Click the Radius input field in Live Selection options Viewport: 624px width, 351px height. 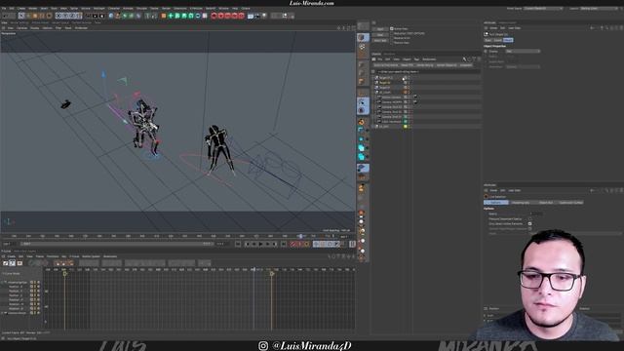tap(536, 214)
